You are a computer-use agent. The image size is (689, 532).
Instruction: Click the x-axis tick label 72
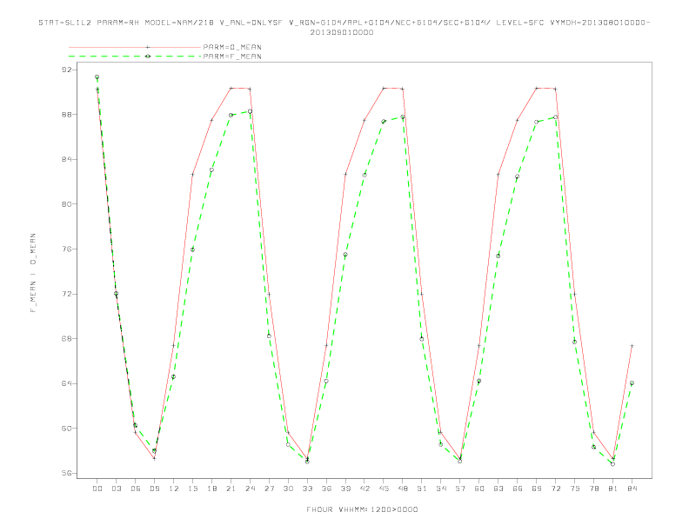click(555, 489)
